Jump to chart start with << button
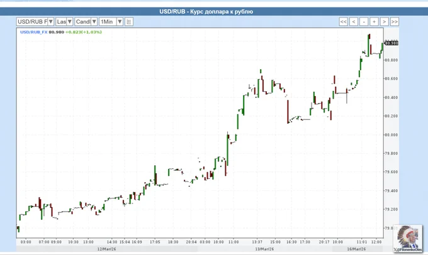Image resolution: width=428 pixels, height=255 pixels. (343, 21)
